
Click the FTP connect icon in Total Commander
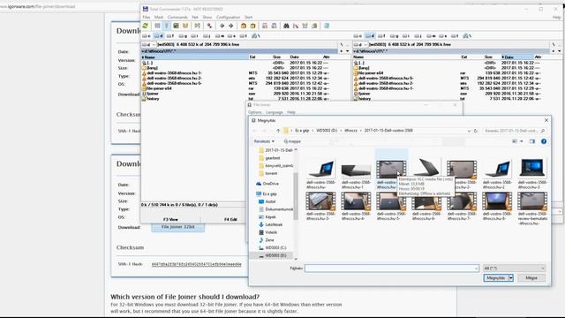click(265, 26)
